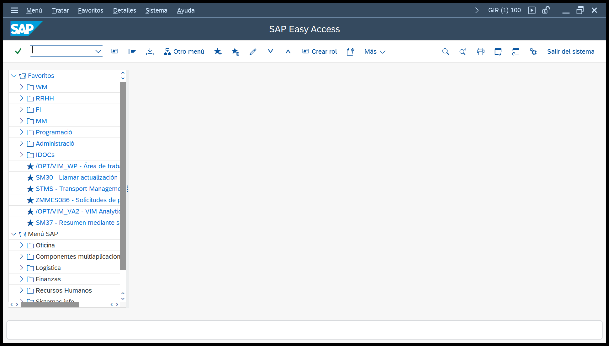The height and width of the screenshot is (346, 609).
Task: Click the tree panel splitter handle dots
Action: pos(127,189)
